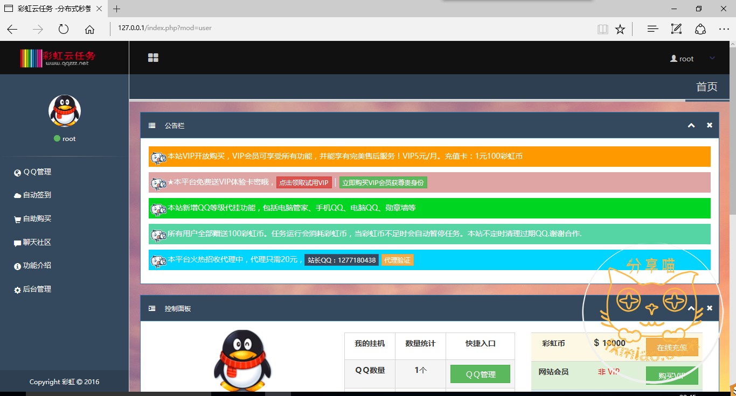Click the gear icon beside 后台管理
The width and height of the screenshot is (736, 396).
18,290
